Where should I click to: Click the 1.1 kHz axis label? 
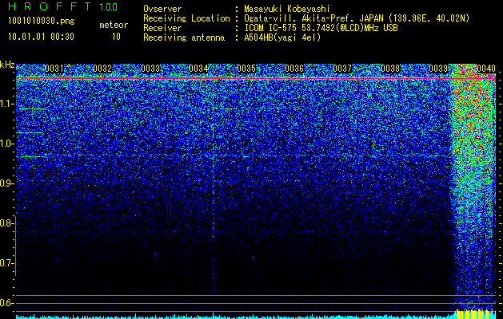click(x=7, y=104)
